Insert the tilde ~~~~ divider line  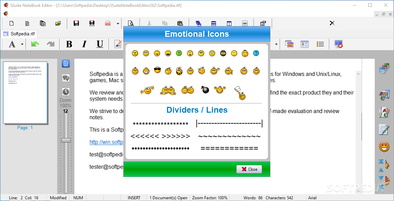[229, 136]
